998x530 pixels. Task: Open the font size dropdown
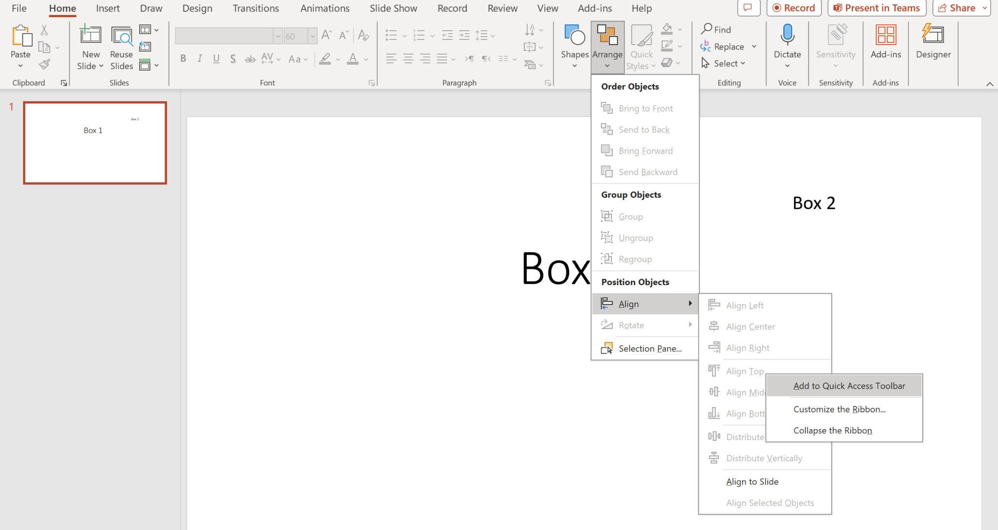[312, 36]
